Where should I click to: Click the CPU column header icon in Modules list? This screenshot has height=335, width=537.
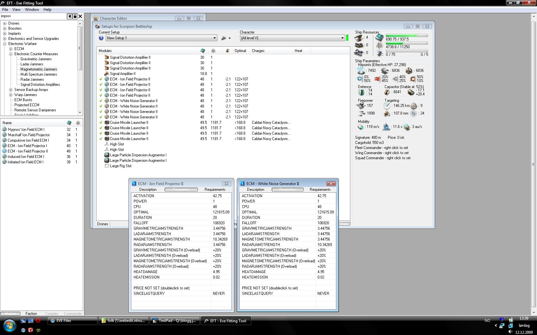point(202,51)
